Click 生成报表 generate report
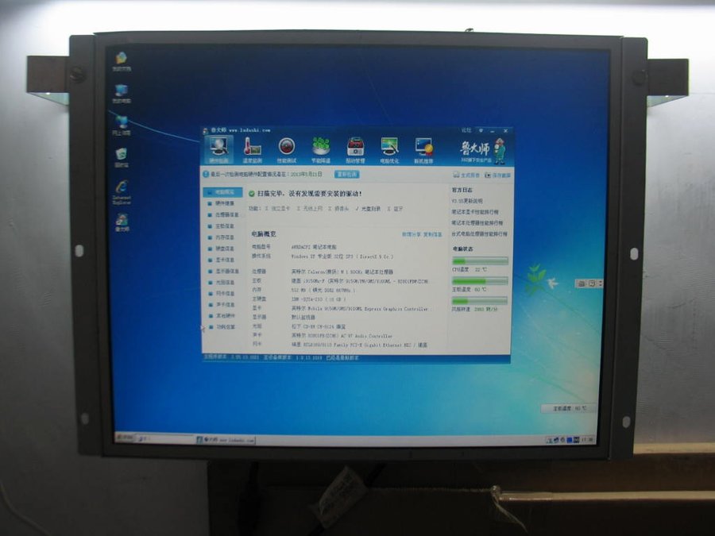 coord(466,175)
